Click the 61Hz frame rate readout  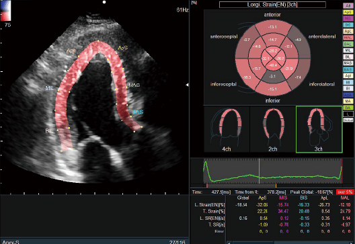coord(182,10)
